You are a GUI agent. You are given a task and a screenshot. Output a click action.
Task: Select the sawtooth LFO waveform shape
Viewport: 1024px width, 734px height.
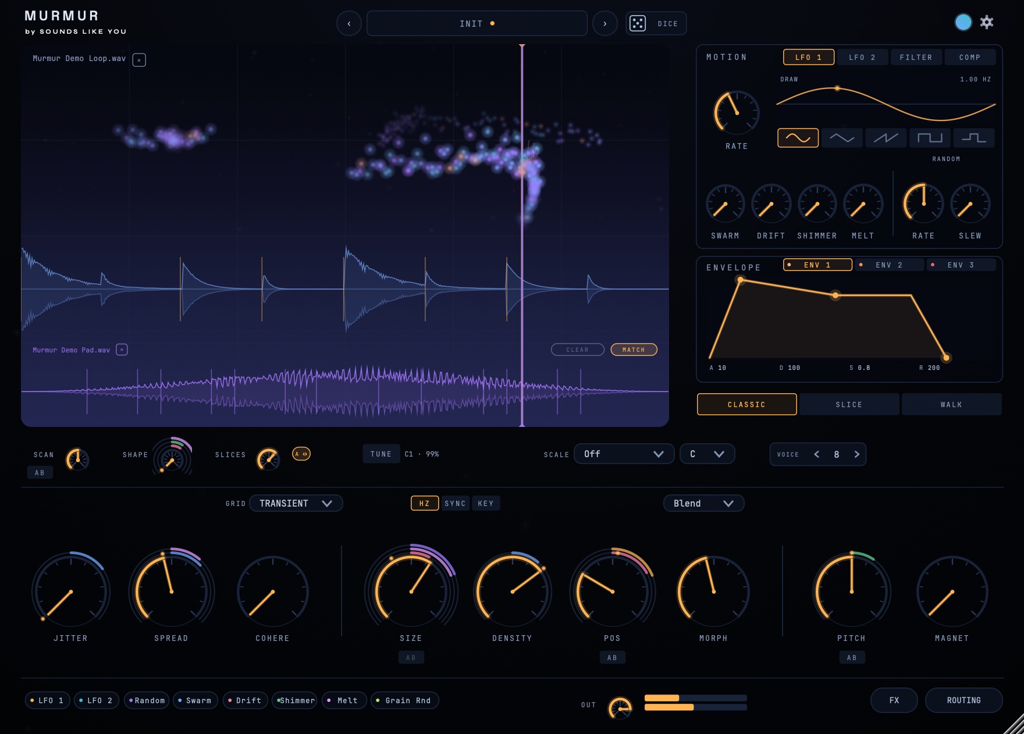pyautogui.click(x=886, y=138)
